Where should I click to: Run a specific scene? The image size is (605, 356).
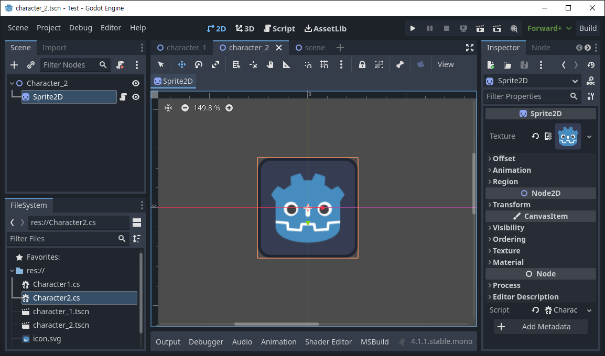pos(497,28)
